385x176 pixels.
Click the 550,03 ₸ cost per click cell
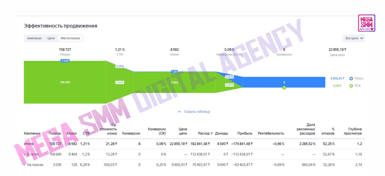[110, 165]
